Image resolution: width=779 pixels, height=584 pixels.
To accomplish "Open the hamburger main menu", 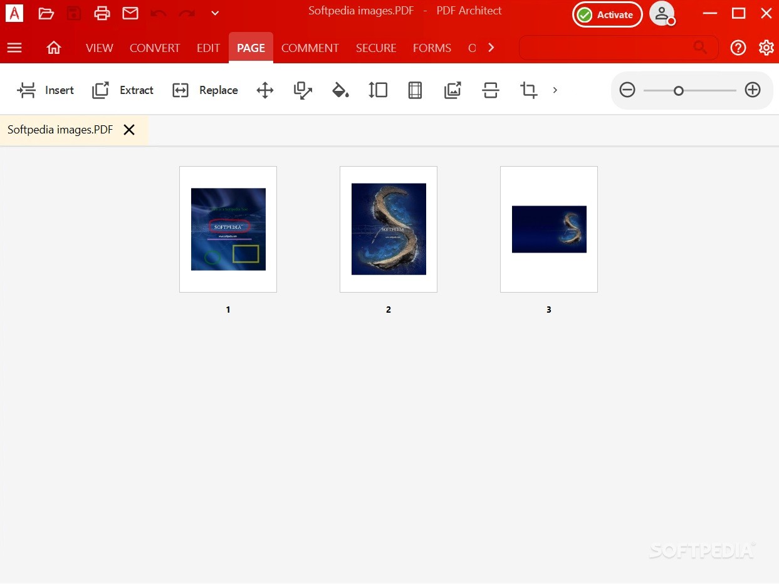I will click(14, 48).
